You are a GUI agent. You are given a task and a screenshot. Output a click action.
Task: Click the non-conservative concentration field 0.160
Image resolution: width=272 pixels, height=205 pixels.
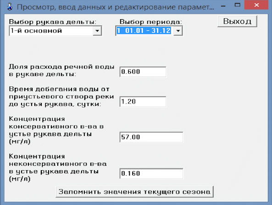pyautogui.click(x=151, y=173)
